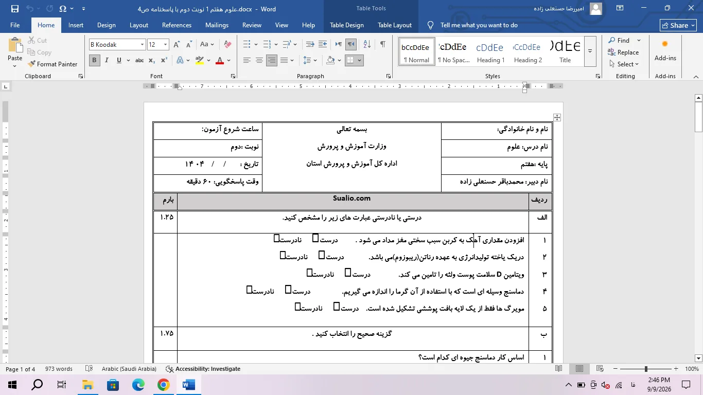The width and height of the screenshot is (703, 395).
Task: Apply the red font color
Action: click(x=220, y=60)
